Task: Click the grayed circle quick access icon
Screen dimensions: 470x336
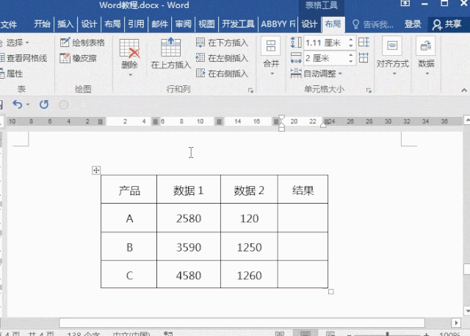Action: [64, 104]
